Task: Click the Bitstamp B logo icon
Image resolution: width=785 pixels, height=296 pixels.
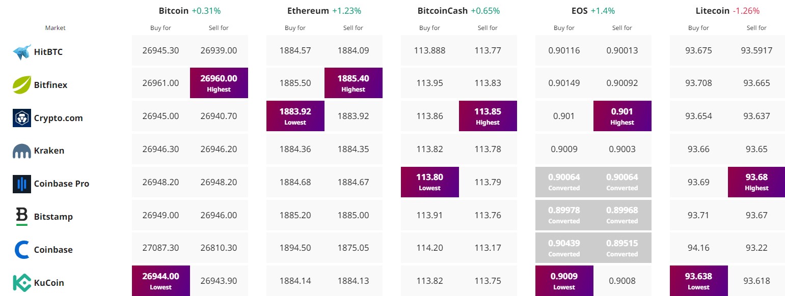Action: click(x=22, y=217)
